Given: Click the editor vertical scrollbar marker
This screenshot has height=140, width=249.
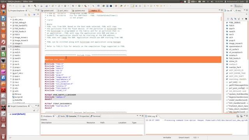Looking at the screenshot, I should (x=221, y=19).
